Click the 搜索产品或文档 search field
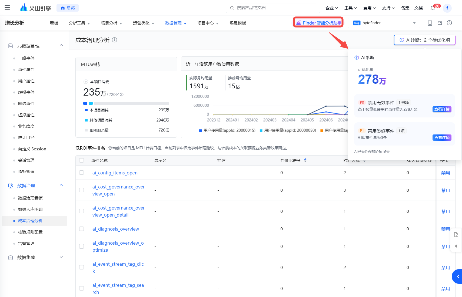 273,8
